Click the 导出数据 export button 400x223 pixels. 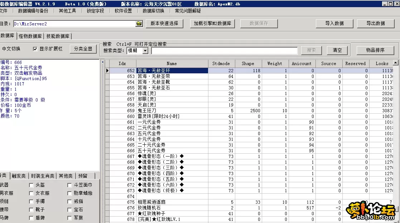tap(375, 24)
